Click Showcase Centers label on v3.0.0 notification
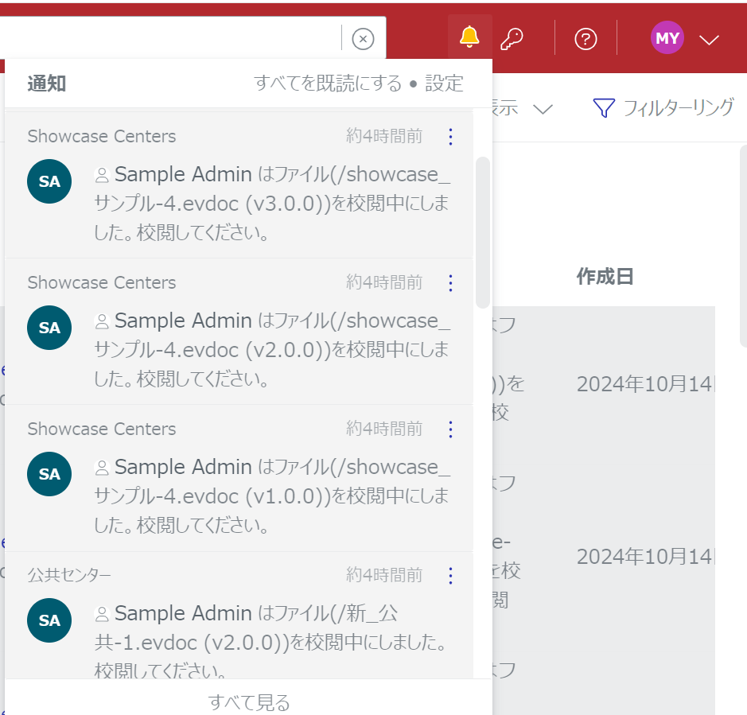 (x=102, y=136)
